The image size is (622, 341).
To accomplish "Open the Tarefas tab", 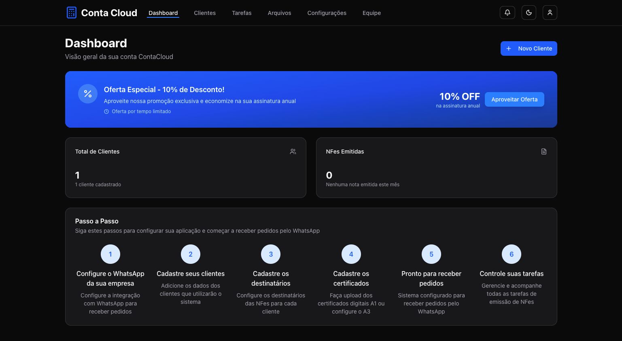I will coord(242,13).
